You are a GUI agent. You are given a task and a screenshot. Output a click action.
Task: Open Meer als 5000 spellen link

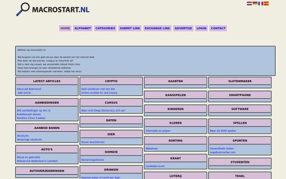pyautogui.click(x=223, y=131)
